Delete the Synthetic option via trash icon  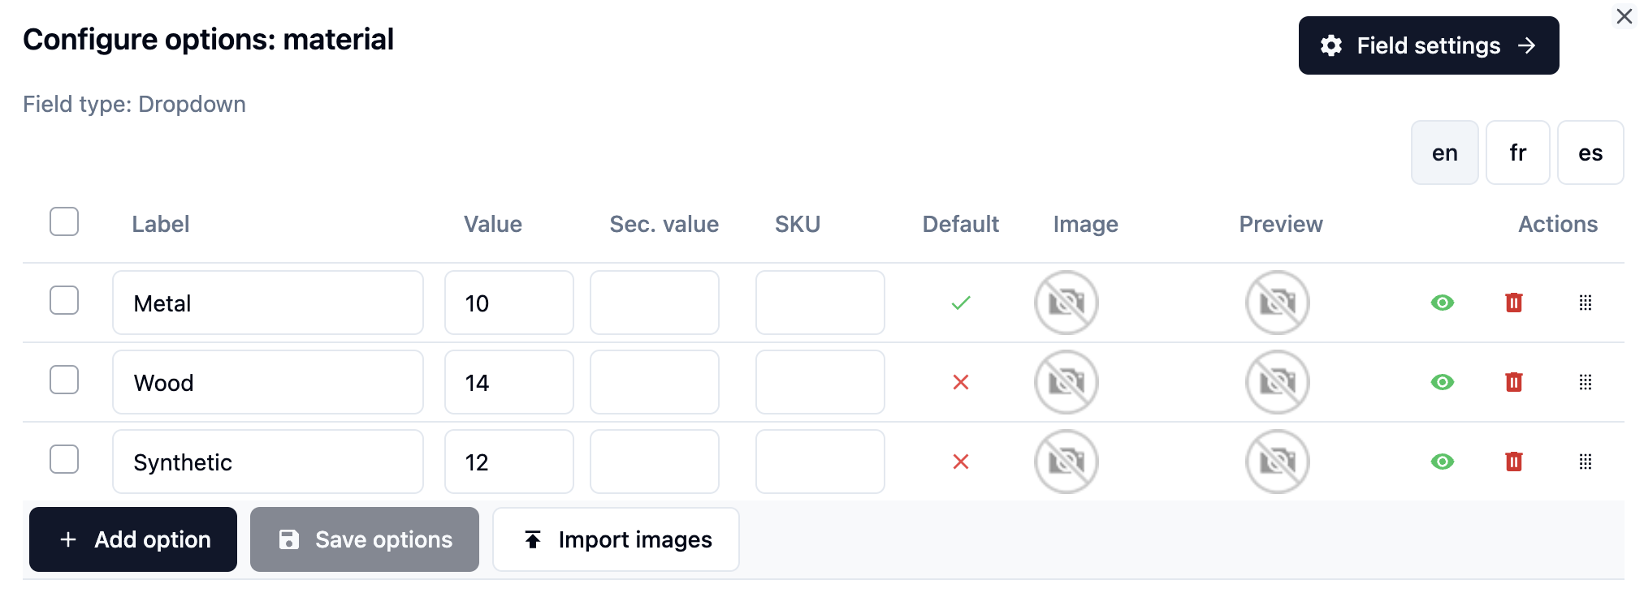point(1514,461)
